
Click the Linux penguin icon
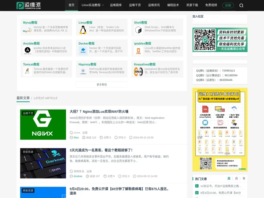[83, 30]
